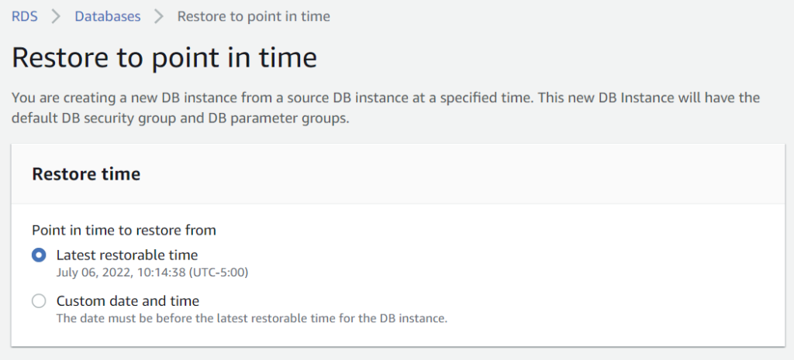Select the Latest restorable time radio button
794x360 pixels.
[39, 255]
